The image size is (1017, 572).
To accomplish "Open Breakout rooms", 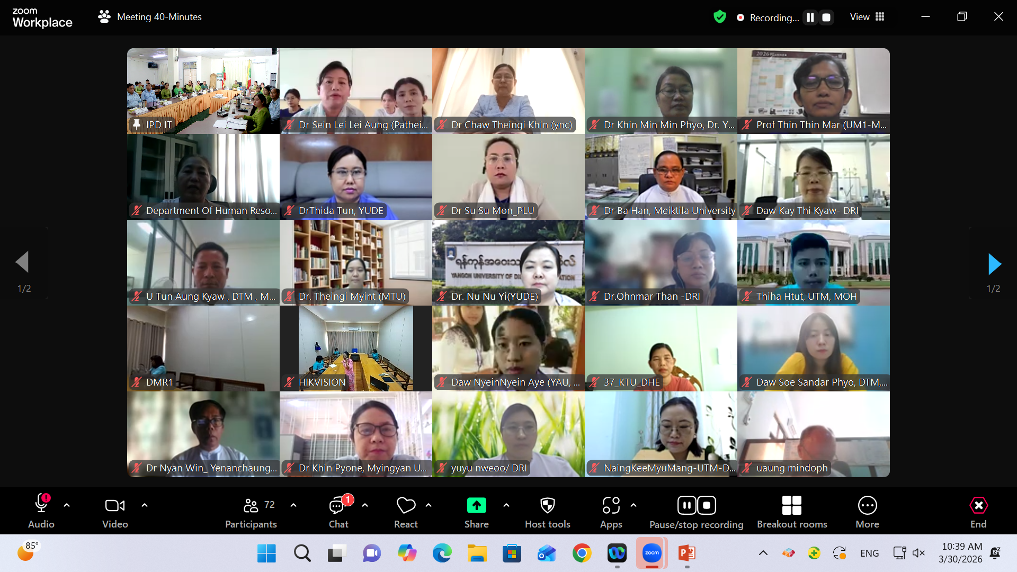I will tap(791, 506).
